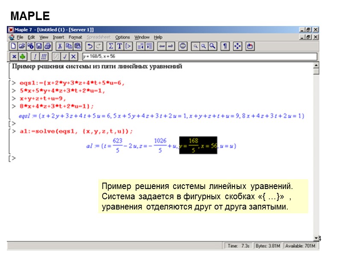Click the Maple 7 title bar icon
This screenshot has width=342, height=256.
[11, 29]
